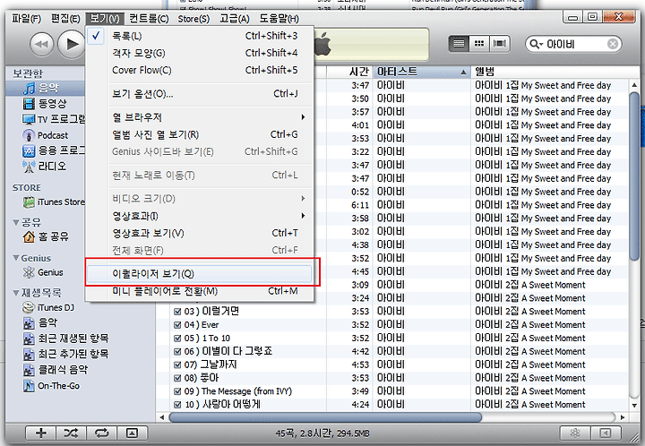The image size is (645, 446).
Task: Sort by 시간 column header
Action: 349,72
